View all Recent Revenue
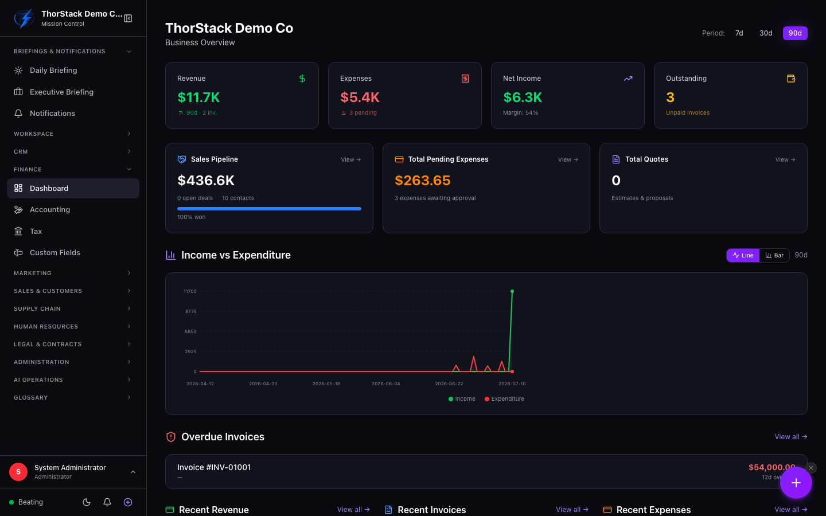The height and width of the screenshot is (516, 826). coord(353,510)
